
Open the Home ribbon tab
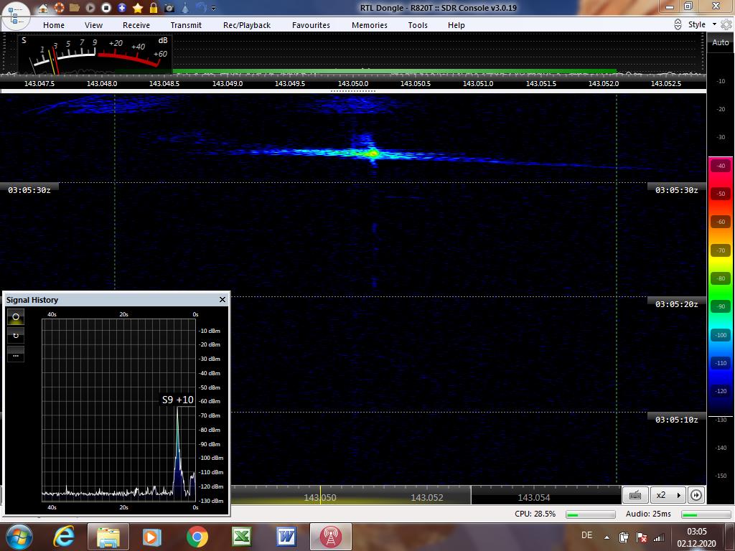pos(54,25)
